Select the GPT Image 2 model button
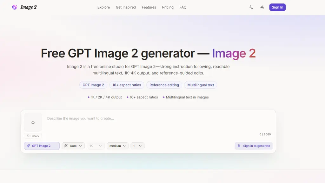Image resolution: width=325 pixels, height=183 pixels. point(42,146)
